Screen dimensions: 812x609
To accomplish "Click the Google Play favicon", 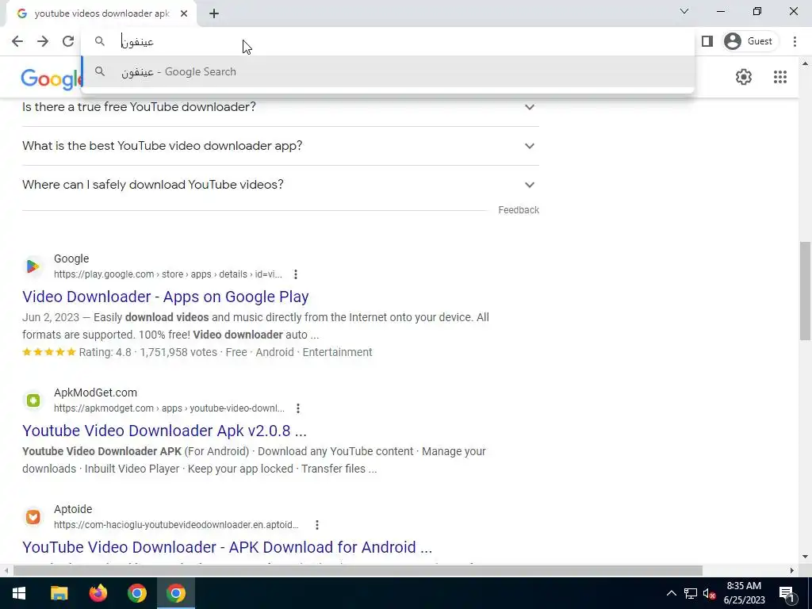I will [x=33, y=266].
